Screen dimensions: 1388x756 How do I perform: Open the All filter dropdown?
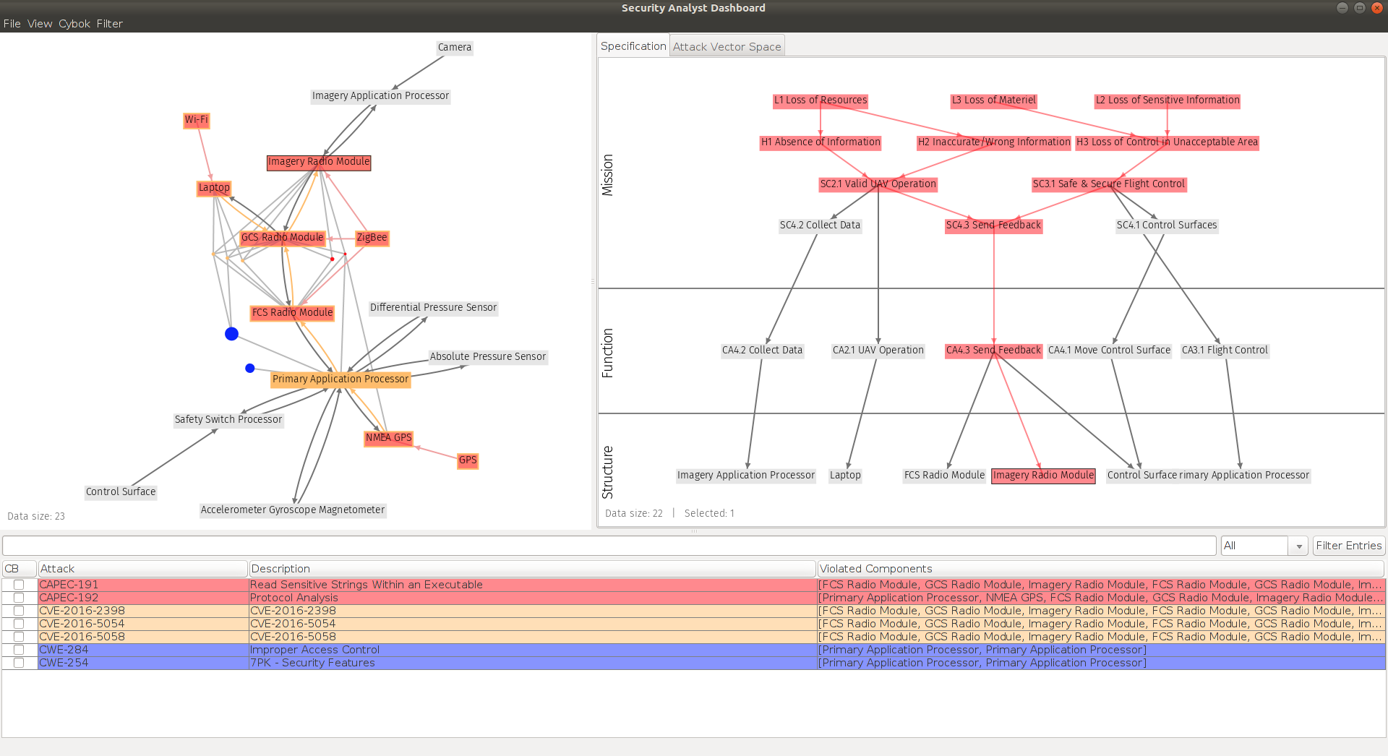pyautogui.click(x=1264, y=546)
